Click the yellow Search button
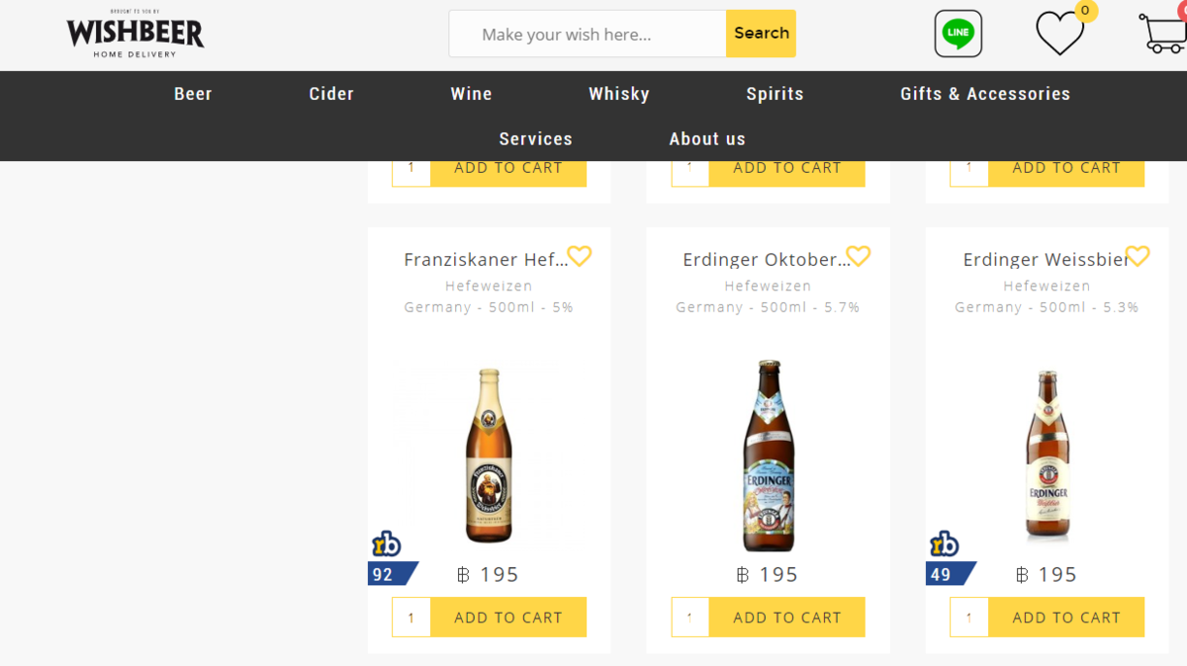This screenshot has width=1187, height=666. coord(761,34)
